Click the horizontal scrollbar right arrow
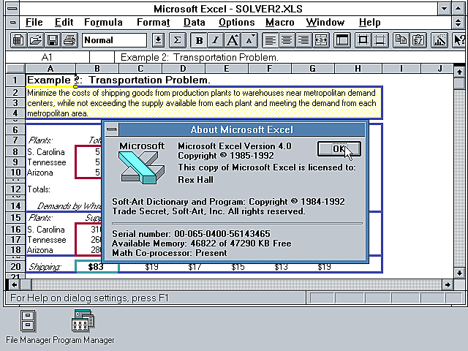The width and height of the screenshot is (468, 351). tap(448, 284)
